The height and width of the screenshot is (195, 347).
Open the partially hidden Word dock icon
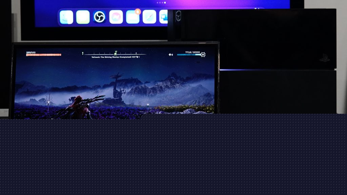click(x=164, y=17)
